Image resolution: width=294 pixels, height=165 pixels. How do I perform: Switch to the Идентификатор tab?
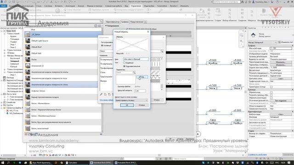tap(113, 22)
